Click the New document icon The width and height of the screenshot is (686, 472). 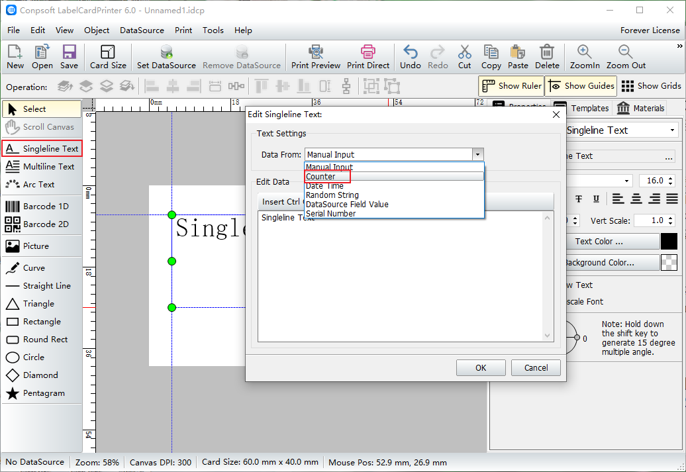click(x=15, y=57)
